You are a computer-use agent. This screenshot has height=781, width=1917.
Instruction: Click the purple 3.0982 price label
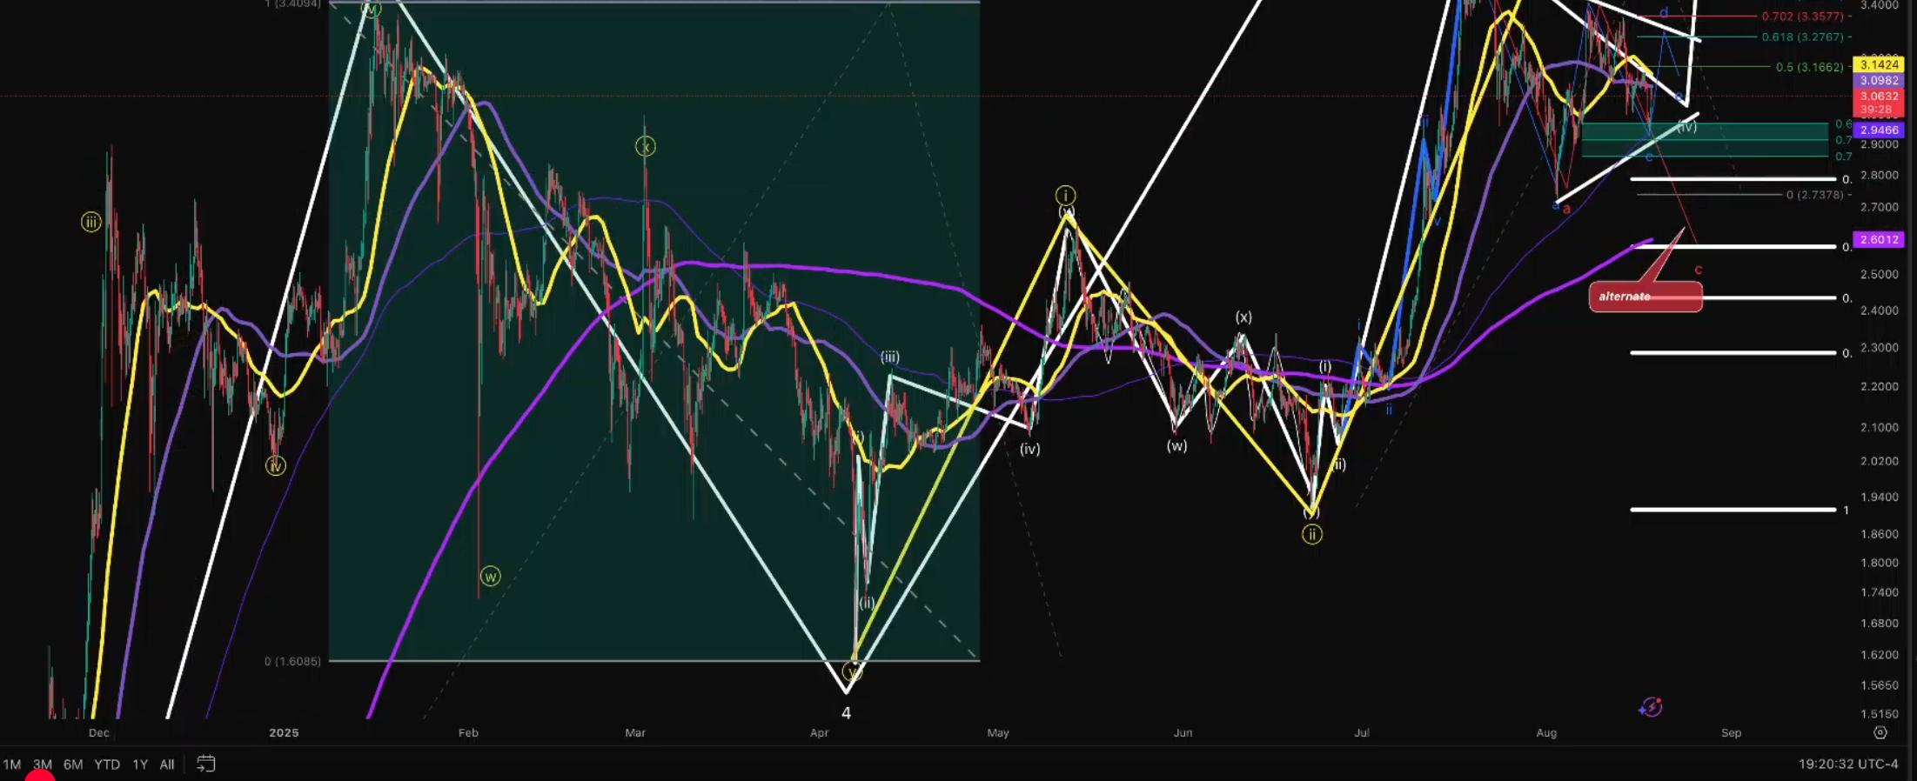coord(1879,80)
